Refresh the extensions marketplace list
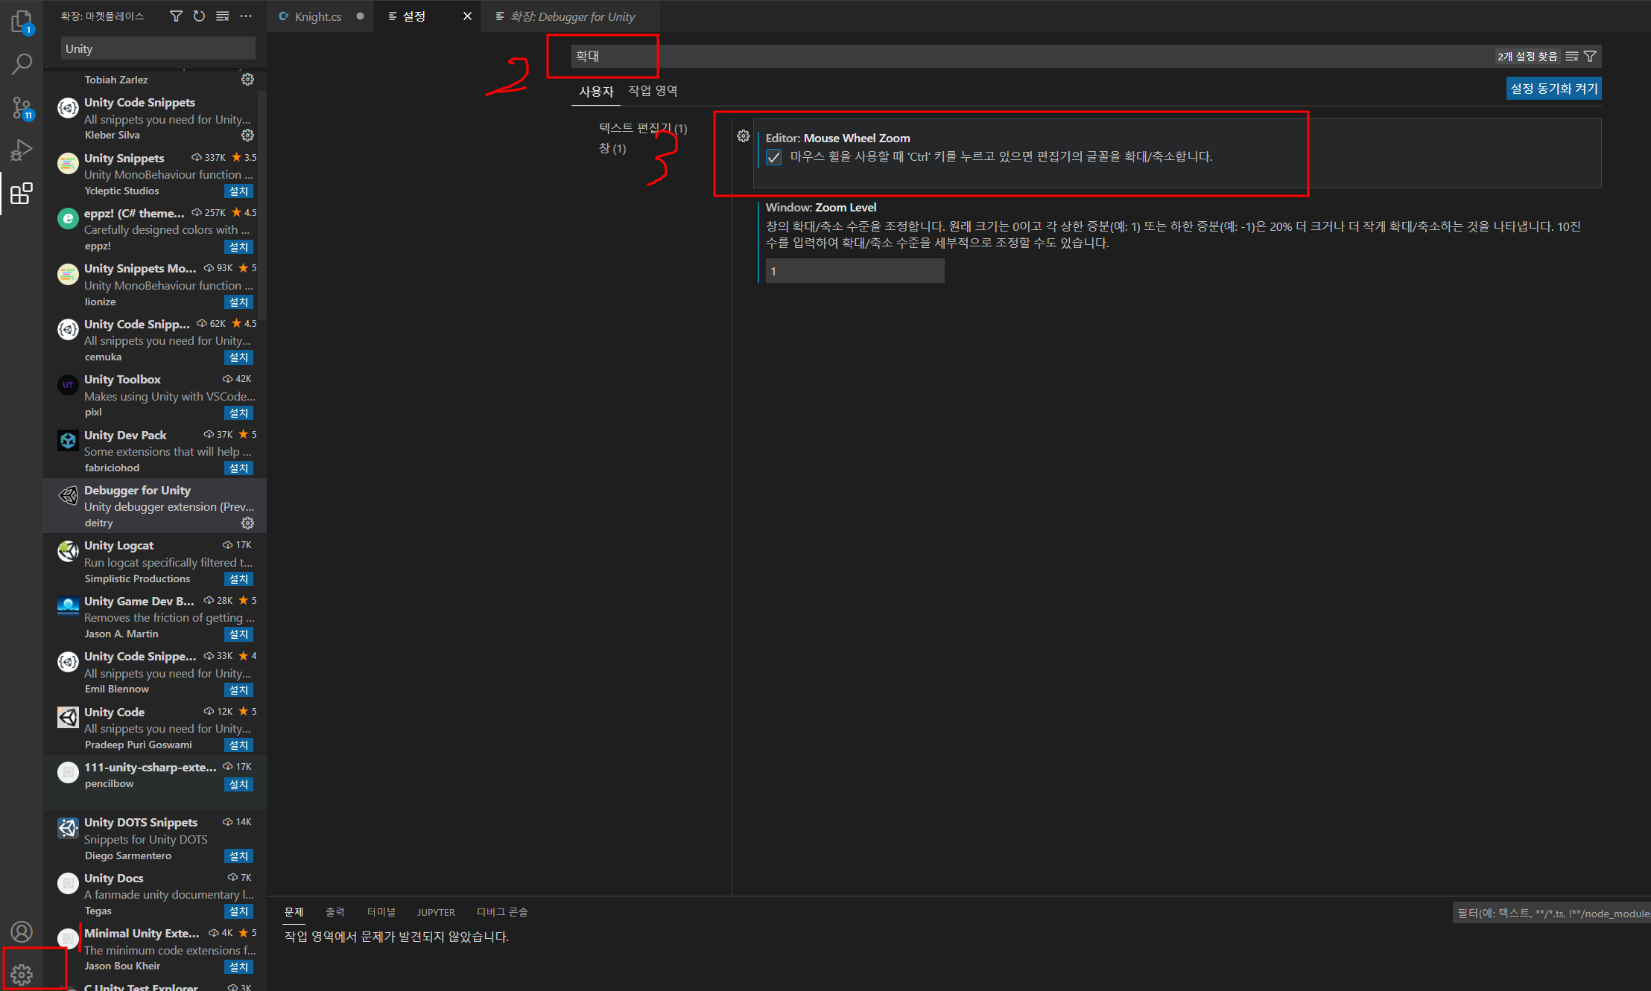 [x=199, y=16]
